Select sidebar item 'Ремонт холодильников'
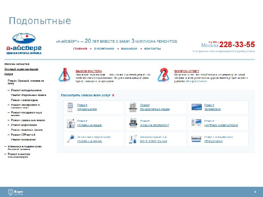 pyautogui.click(x=26, y=90)
